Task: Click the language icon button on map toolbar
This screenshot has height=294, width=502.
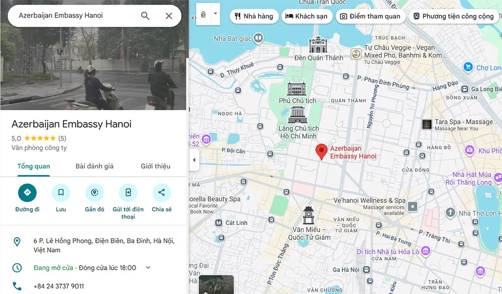Action: (203, 14)
